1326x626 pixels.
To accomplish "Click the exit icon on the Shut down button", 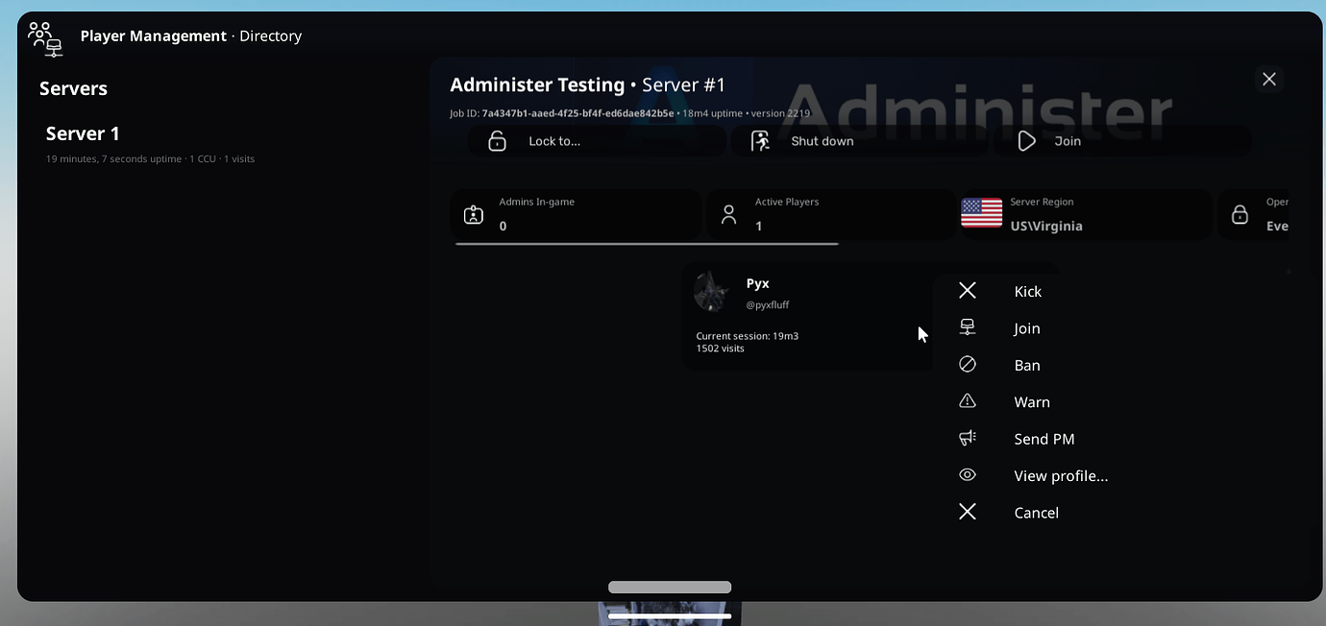I will click(760, 140).
